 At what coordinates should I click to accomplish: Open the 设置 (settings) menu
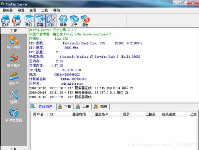click(21, 10)
